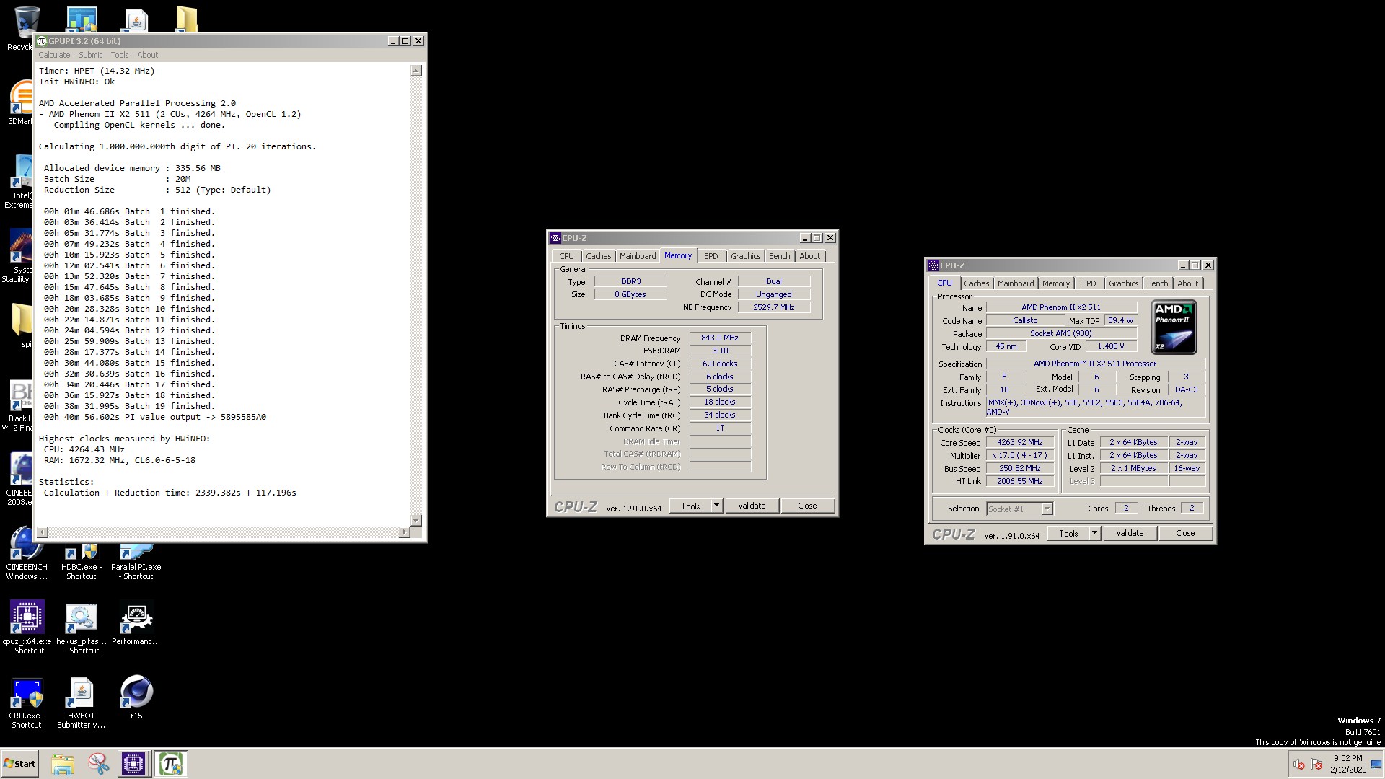Click the Show Desktop tray icon
The height and width of the screenshot is (779, 1385).
click(1376, 764)
